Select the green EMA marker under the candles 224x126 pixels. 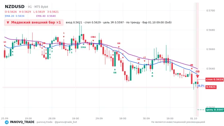click(83, 47)
